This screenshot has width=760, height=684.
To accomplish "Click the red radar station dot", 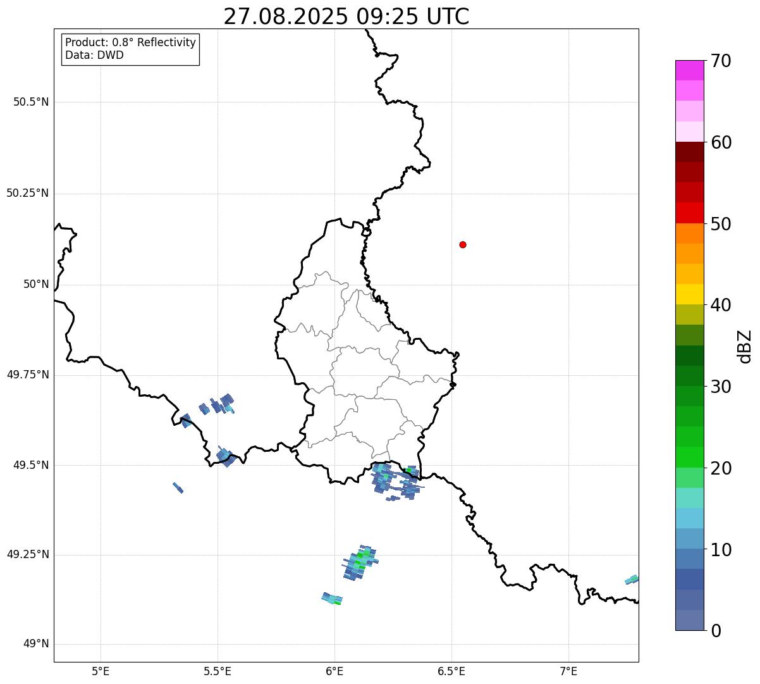I will 463,244.
